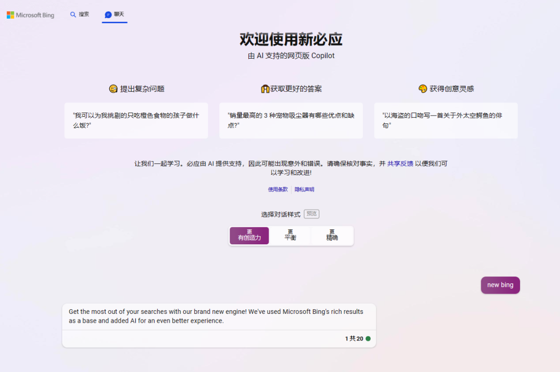Click the 选择对话样式 label

pos(281,214)
